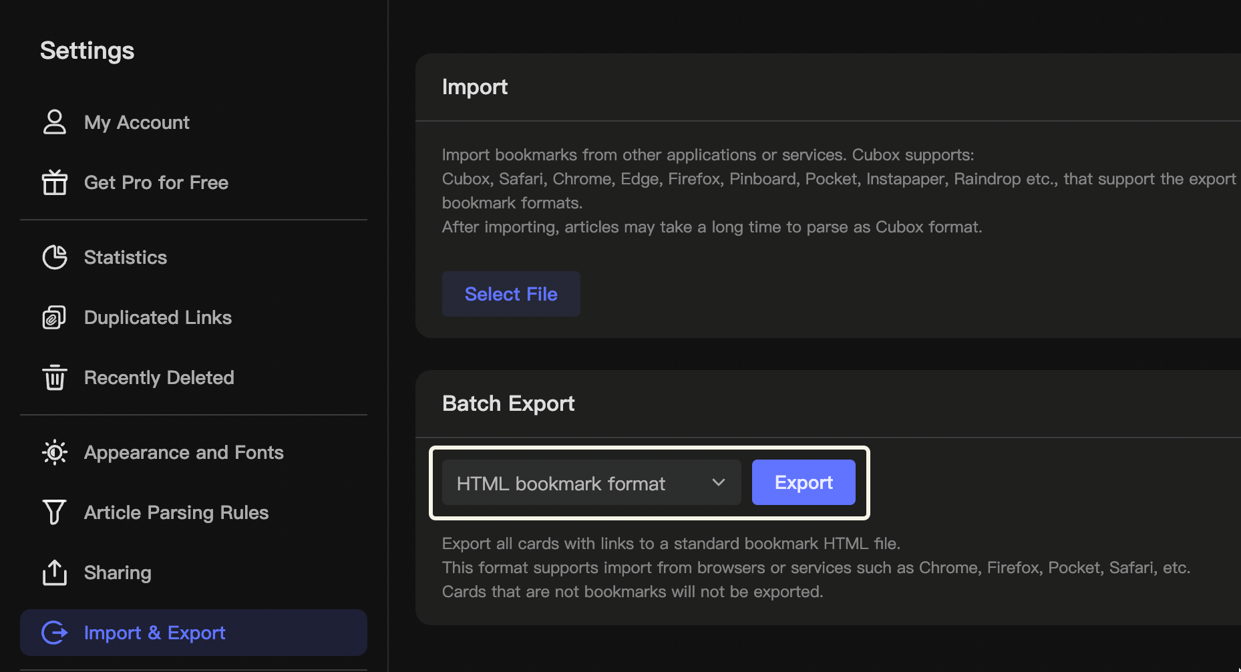Click the Import & Export arrow icon
Screen dimensions: 1241x672
[x=55, y=633]
